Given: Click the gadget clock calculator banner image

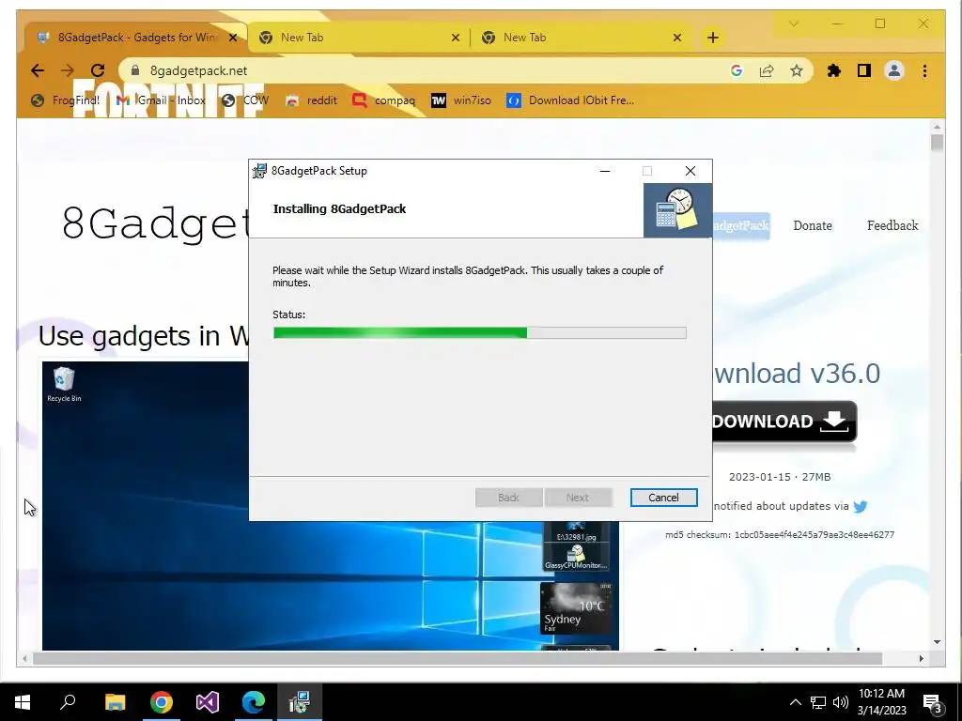Looking at the screenshot, I should point(677,210).
